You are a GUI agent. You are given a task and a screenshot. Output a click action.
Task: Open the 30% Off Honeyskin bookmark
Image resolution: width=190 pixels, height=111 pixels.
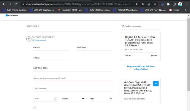[98, 10]
